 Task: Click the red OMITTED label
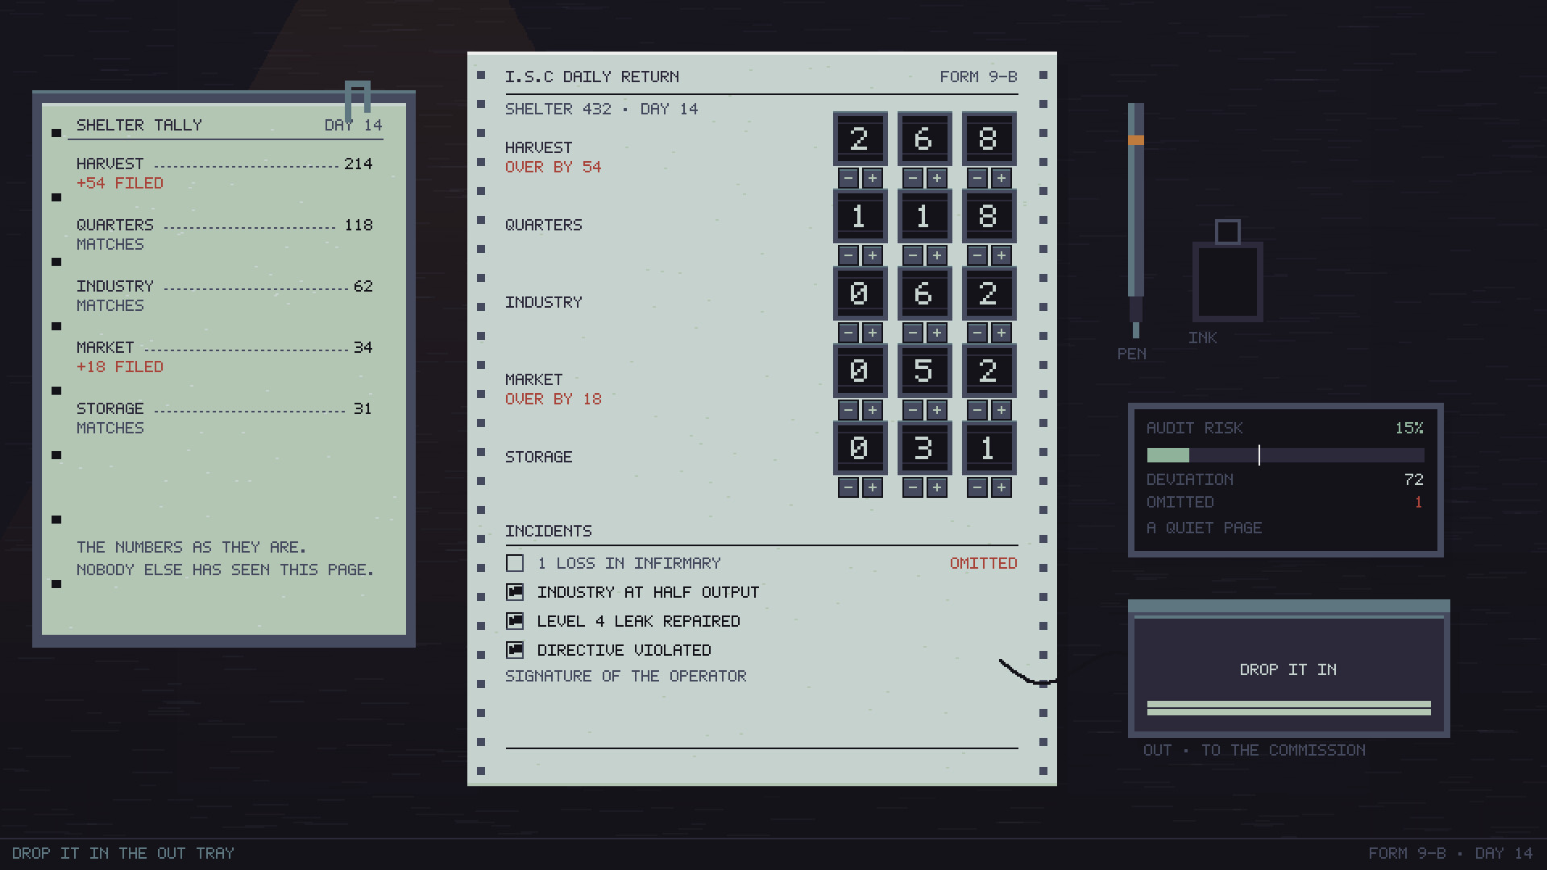pyautogui.click(x=983, y=563)
